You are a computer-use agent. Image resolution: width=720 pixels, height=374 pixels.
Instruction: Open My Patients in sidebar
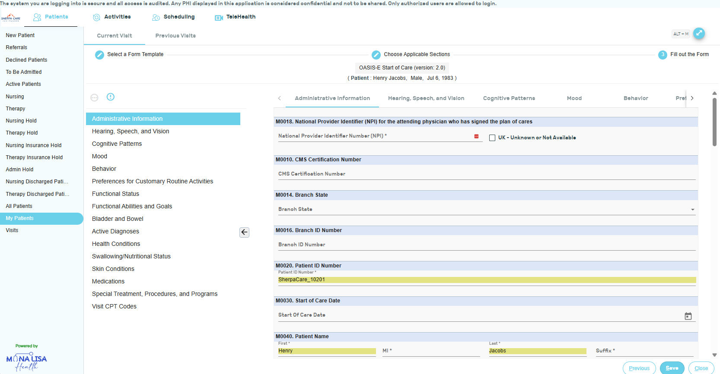click(x=41, y=218)
